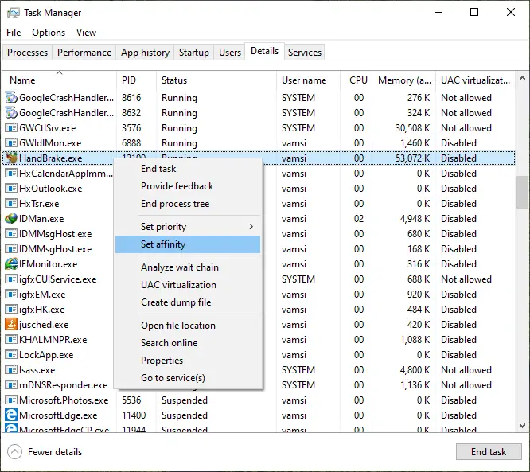
Task: Click the KHALMNPR.exe process icon
Action: [11, 339]
